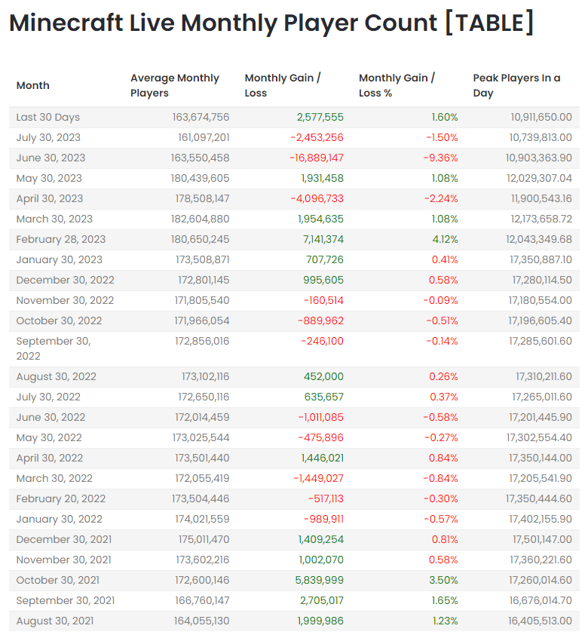Click the 4.12% gain percentage cell
Image resolution: width=588 pixels, height=641 pixels.
click(444, 239)
